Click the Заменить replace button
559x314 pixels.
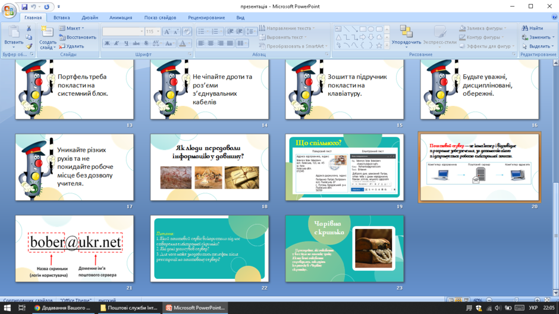[538, 37]
